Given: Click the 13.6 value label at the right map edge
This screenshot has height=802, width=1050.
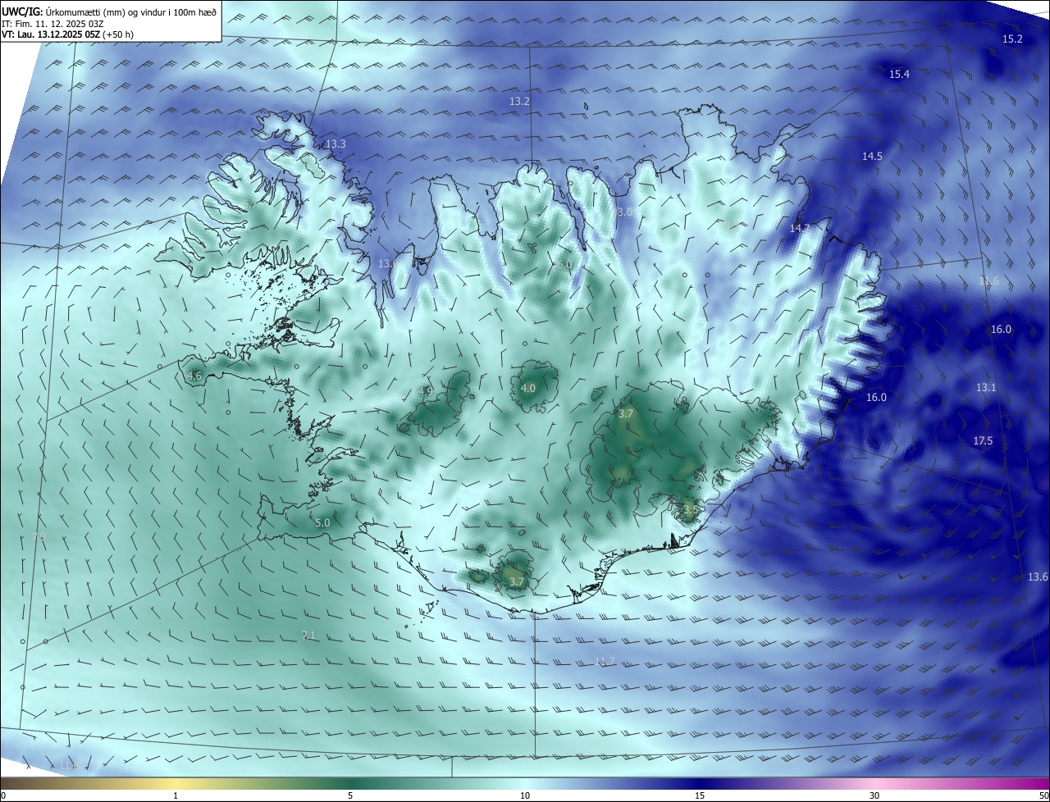Looking at the screenshot, I should tap(1038, 577).
